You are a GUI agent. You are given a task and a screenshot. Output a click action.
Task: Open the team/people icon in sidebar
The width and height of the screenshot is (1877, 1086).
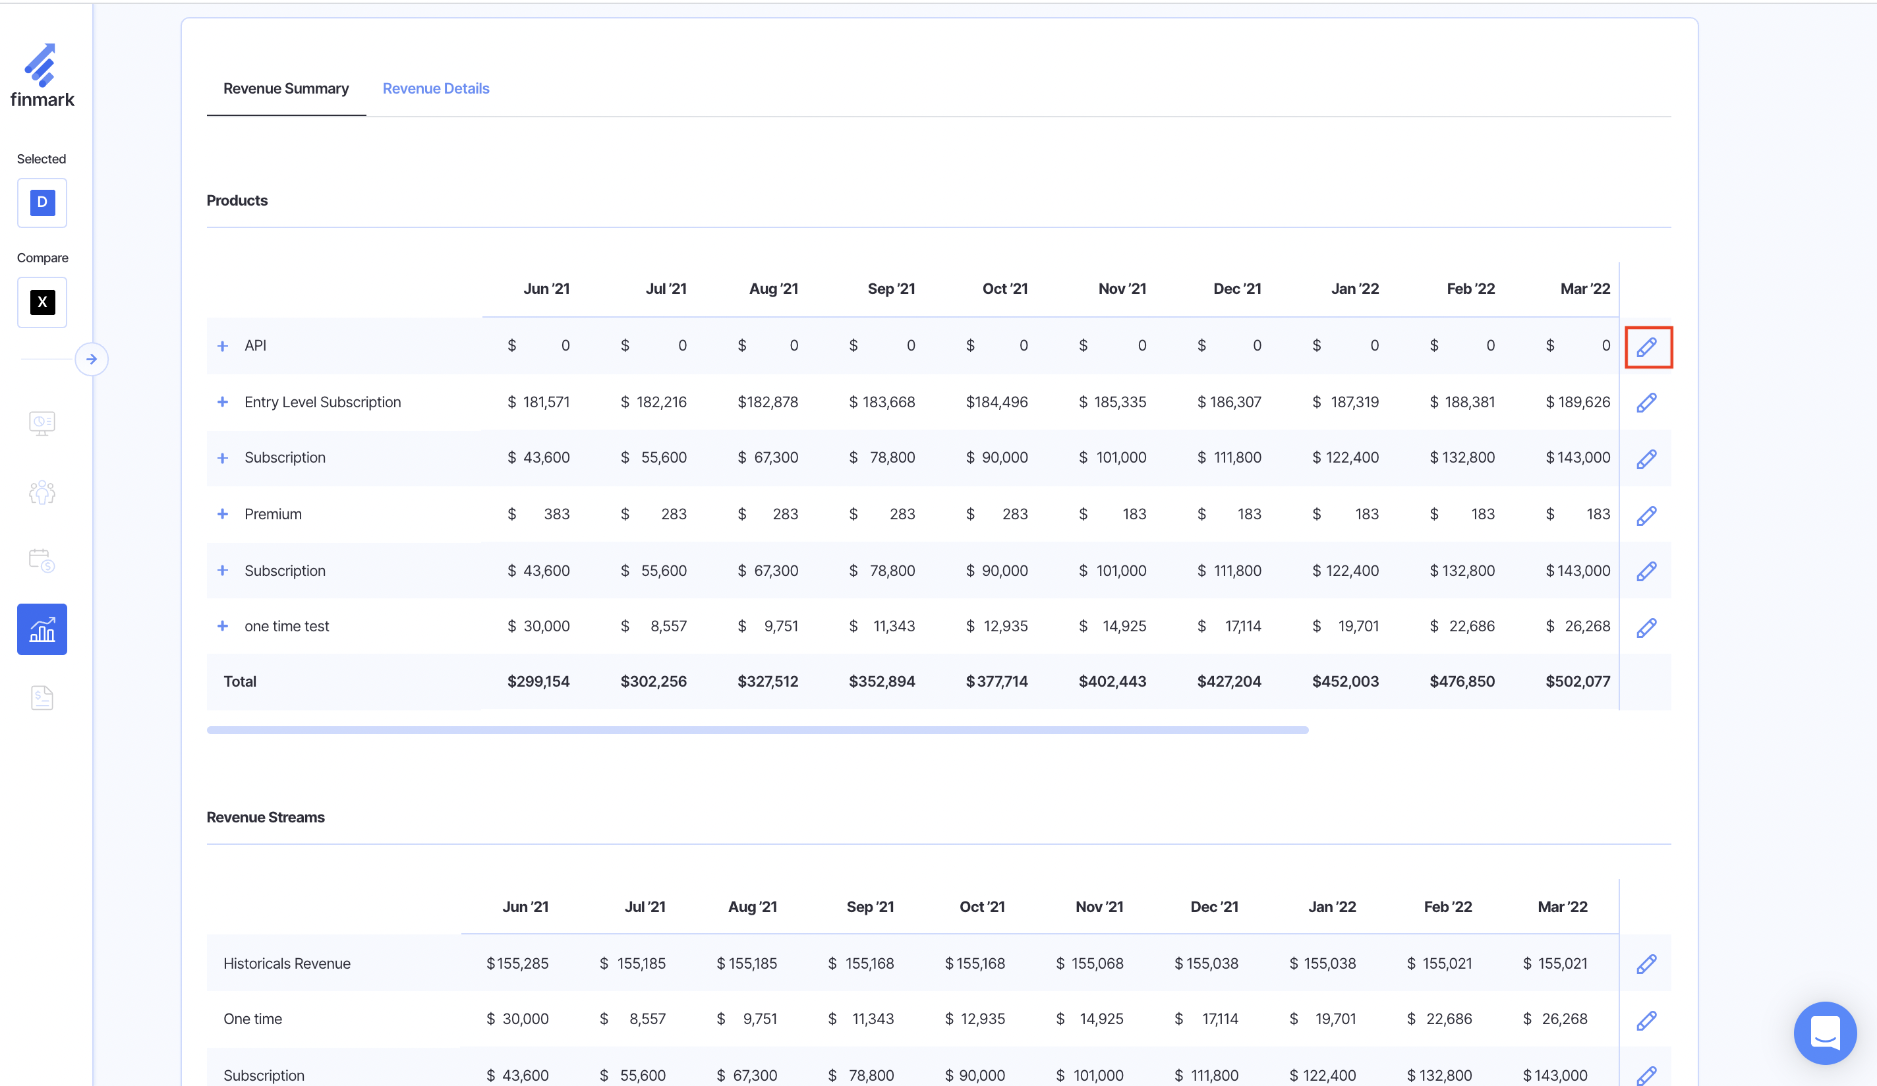point(42,492)
